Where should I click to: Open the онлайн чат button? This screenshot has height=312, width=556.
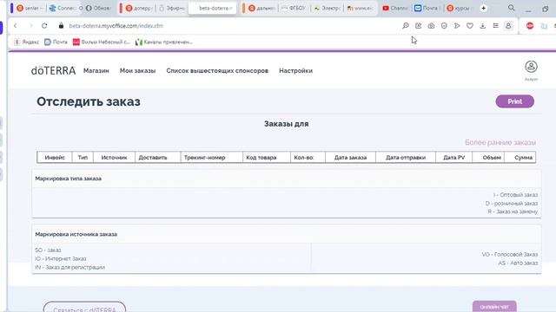coord(494,306)
